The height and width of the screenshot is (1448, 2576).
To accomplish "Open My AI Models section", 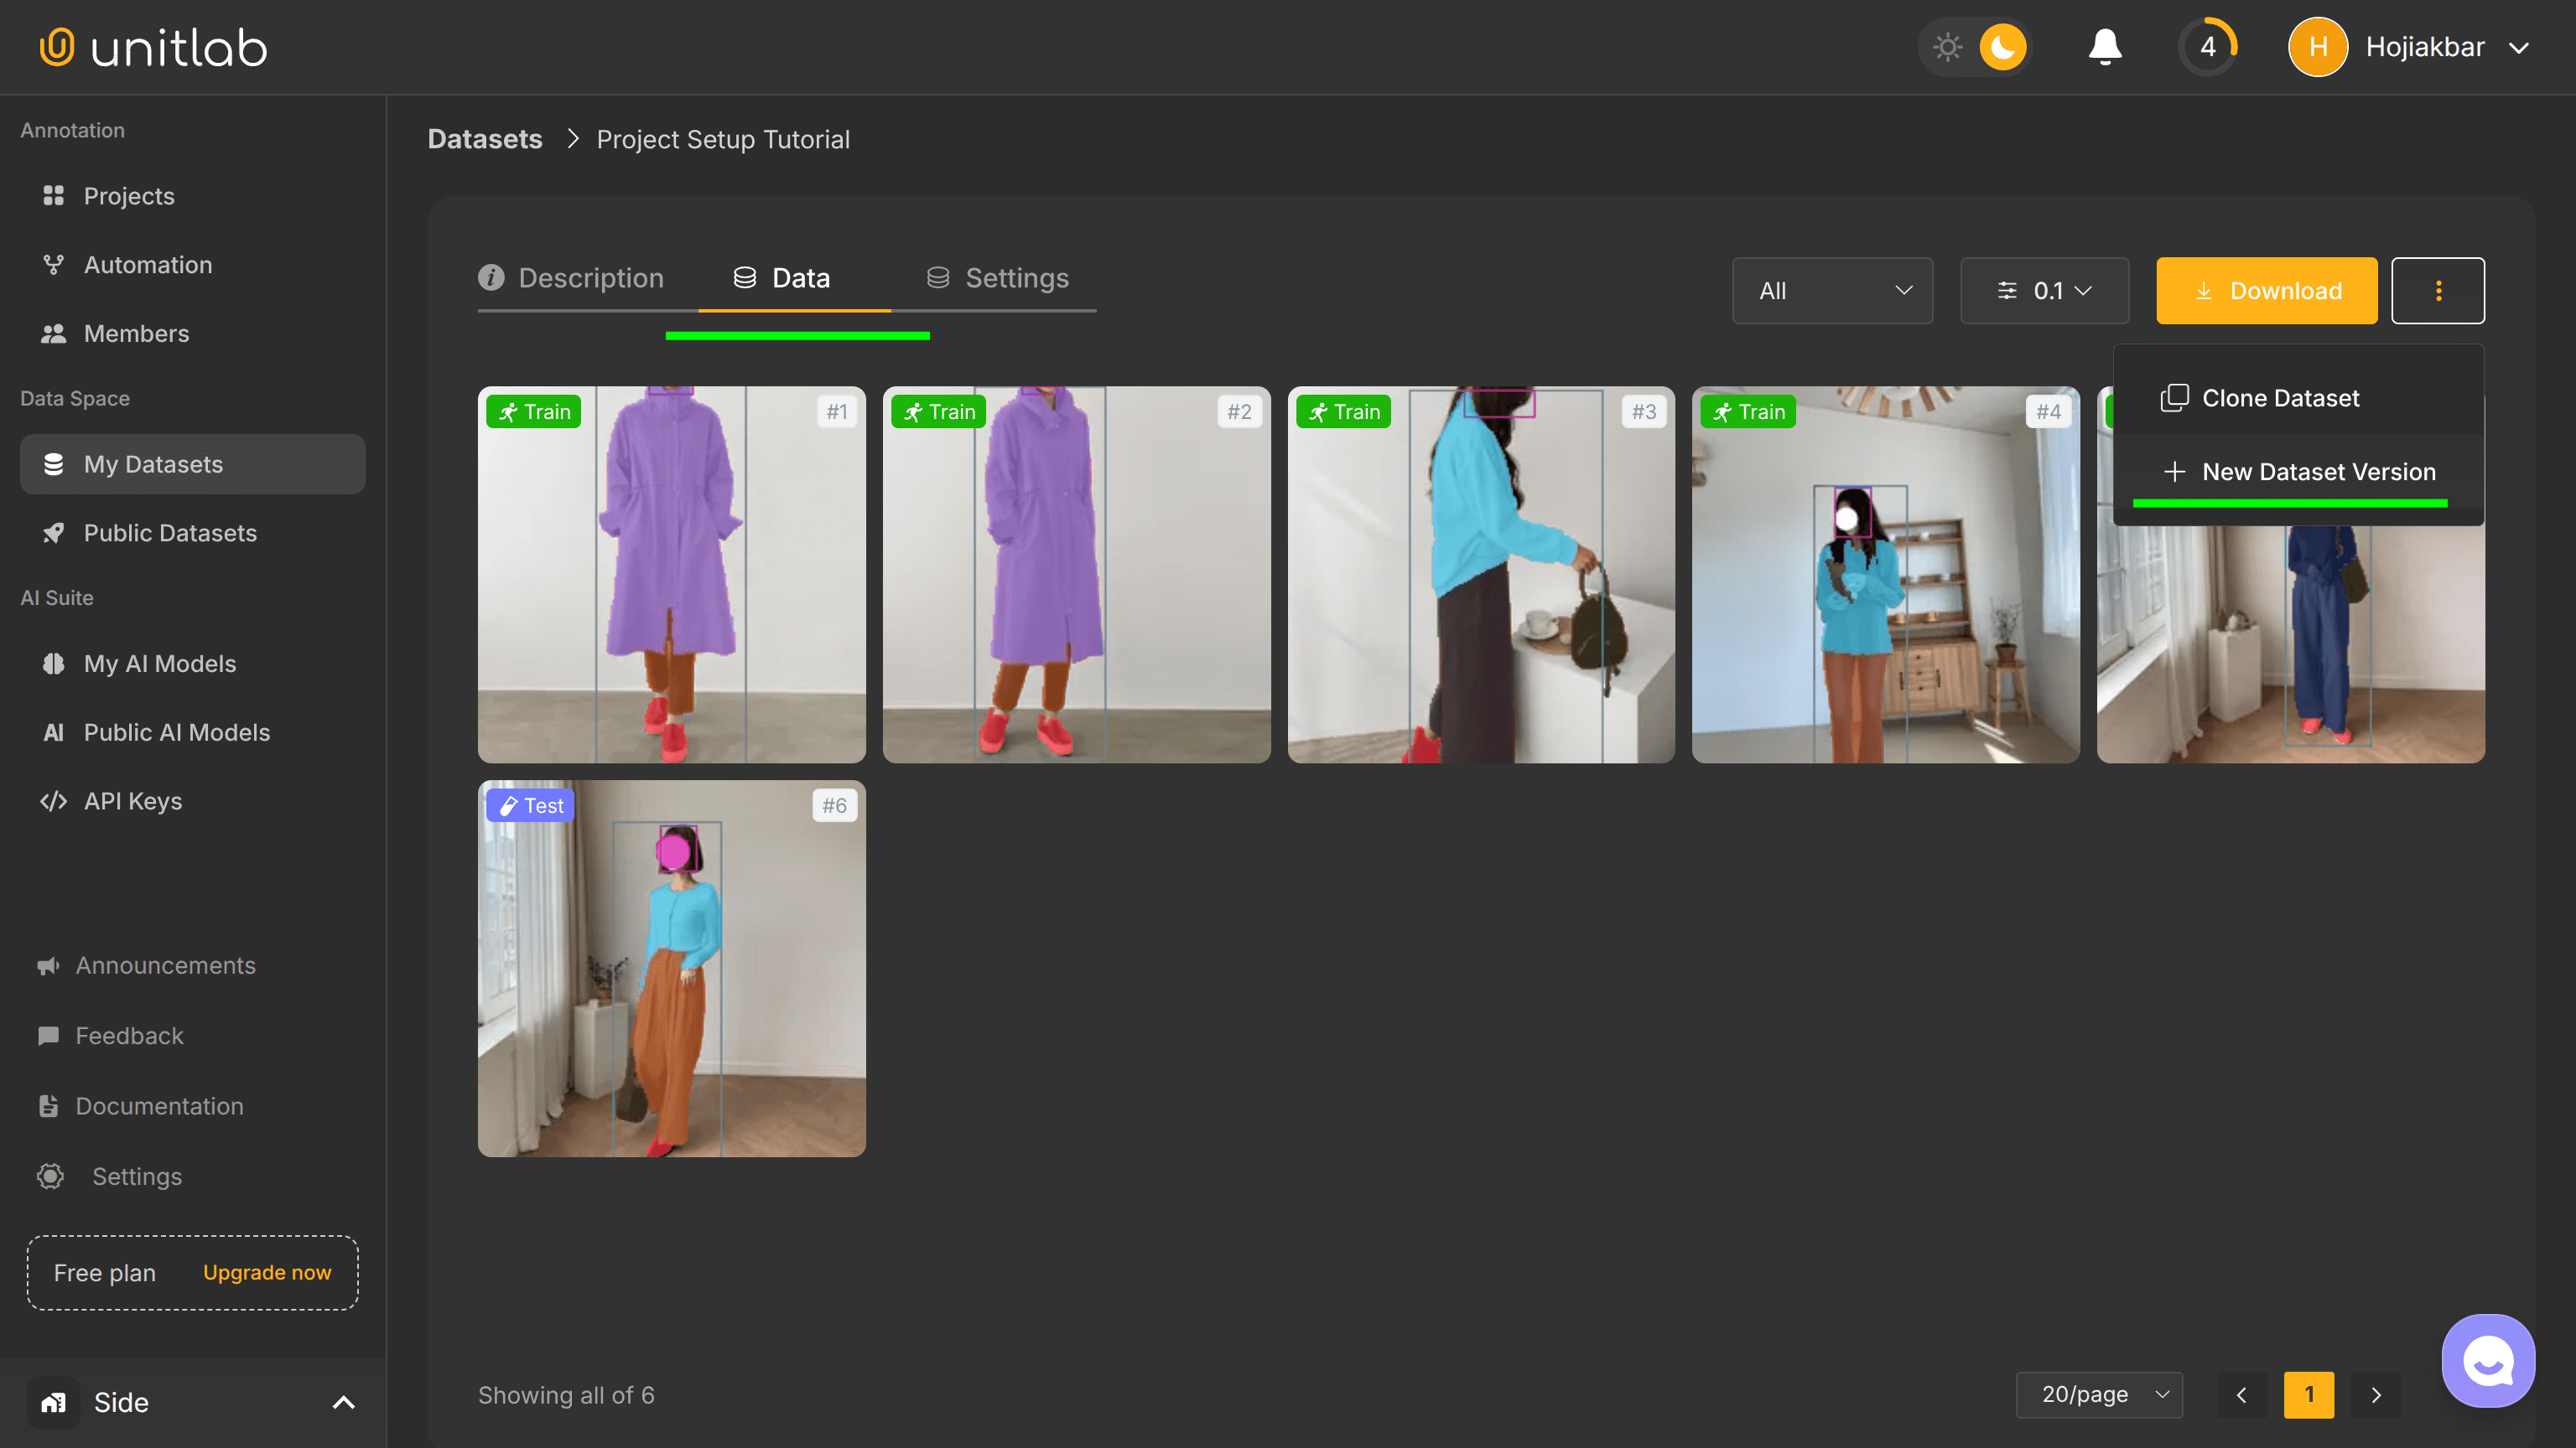I will coord(159,664).
